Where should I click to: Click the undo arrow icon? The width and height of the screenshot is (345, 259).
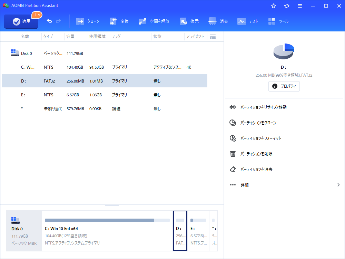49,21
